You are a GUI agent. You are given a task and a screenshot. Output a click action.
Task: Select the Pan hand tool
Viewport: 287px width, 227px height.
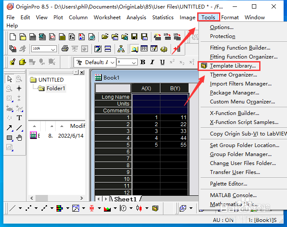pos(19,138)
